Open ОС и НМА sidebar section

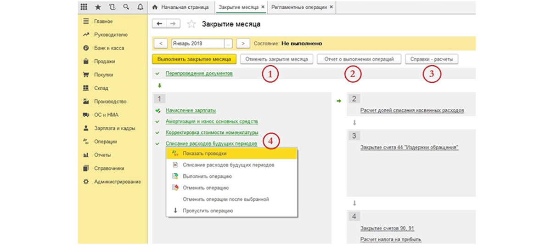[106, 115]
